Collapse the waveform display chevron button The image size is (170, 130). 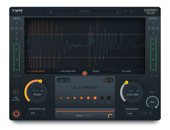coord(85,74)
